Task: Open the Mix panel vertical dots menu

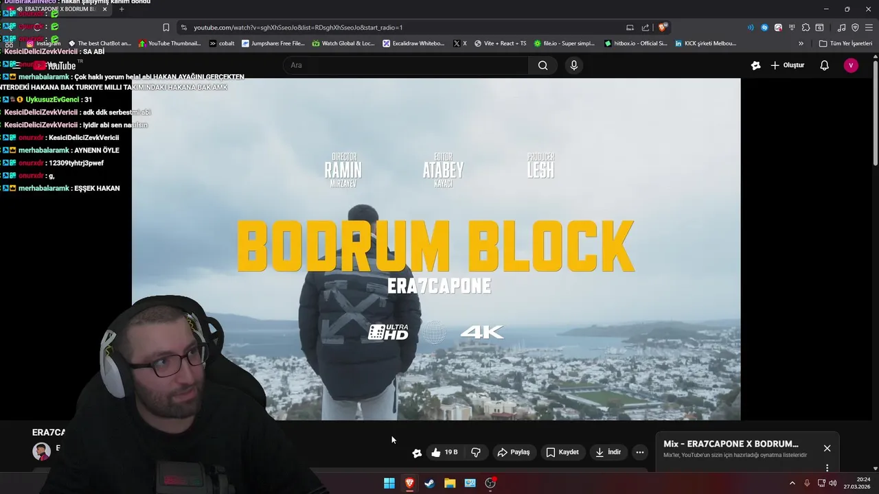Action: click(827, 468)
